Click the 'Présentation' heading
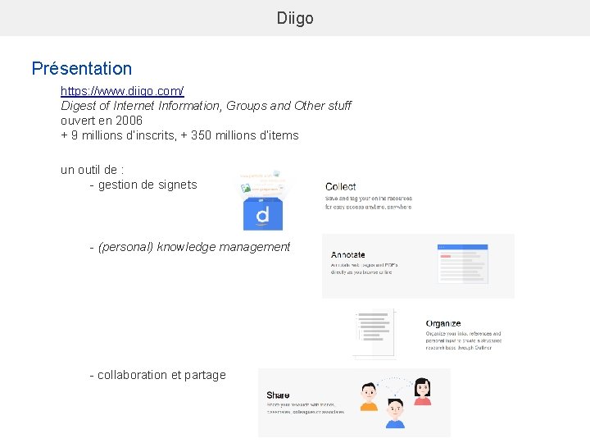Screen dimensions: 590x443 82,69
